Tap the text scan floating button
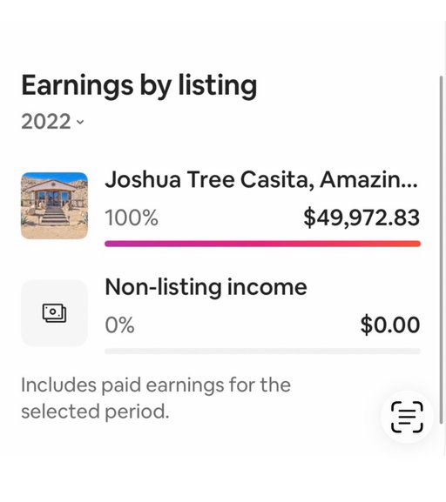The image size is (446, 502). (407, 417)
